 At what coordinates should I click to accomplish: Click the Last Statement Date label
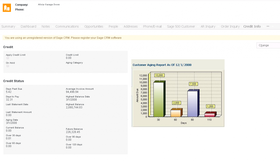click(x=17, y=104)
